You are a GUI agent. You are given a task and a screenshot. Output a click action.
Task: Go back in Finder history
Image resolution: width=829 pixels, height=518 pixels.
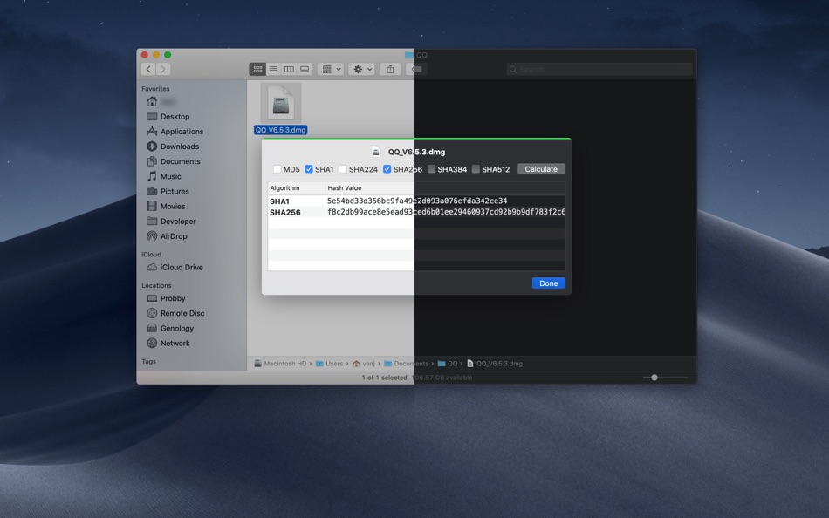coord(148,69)
